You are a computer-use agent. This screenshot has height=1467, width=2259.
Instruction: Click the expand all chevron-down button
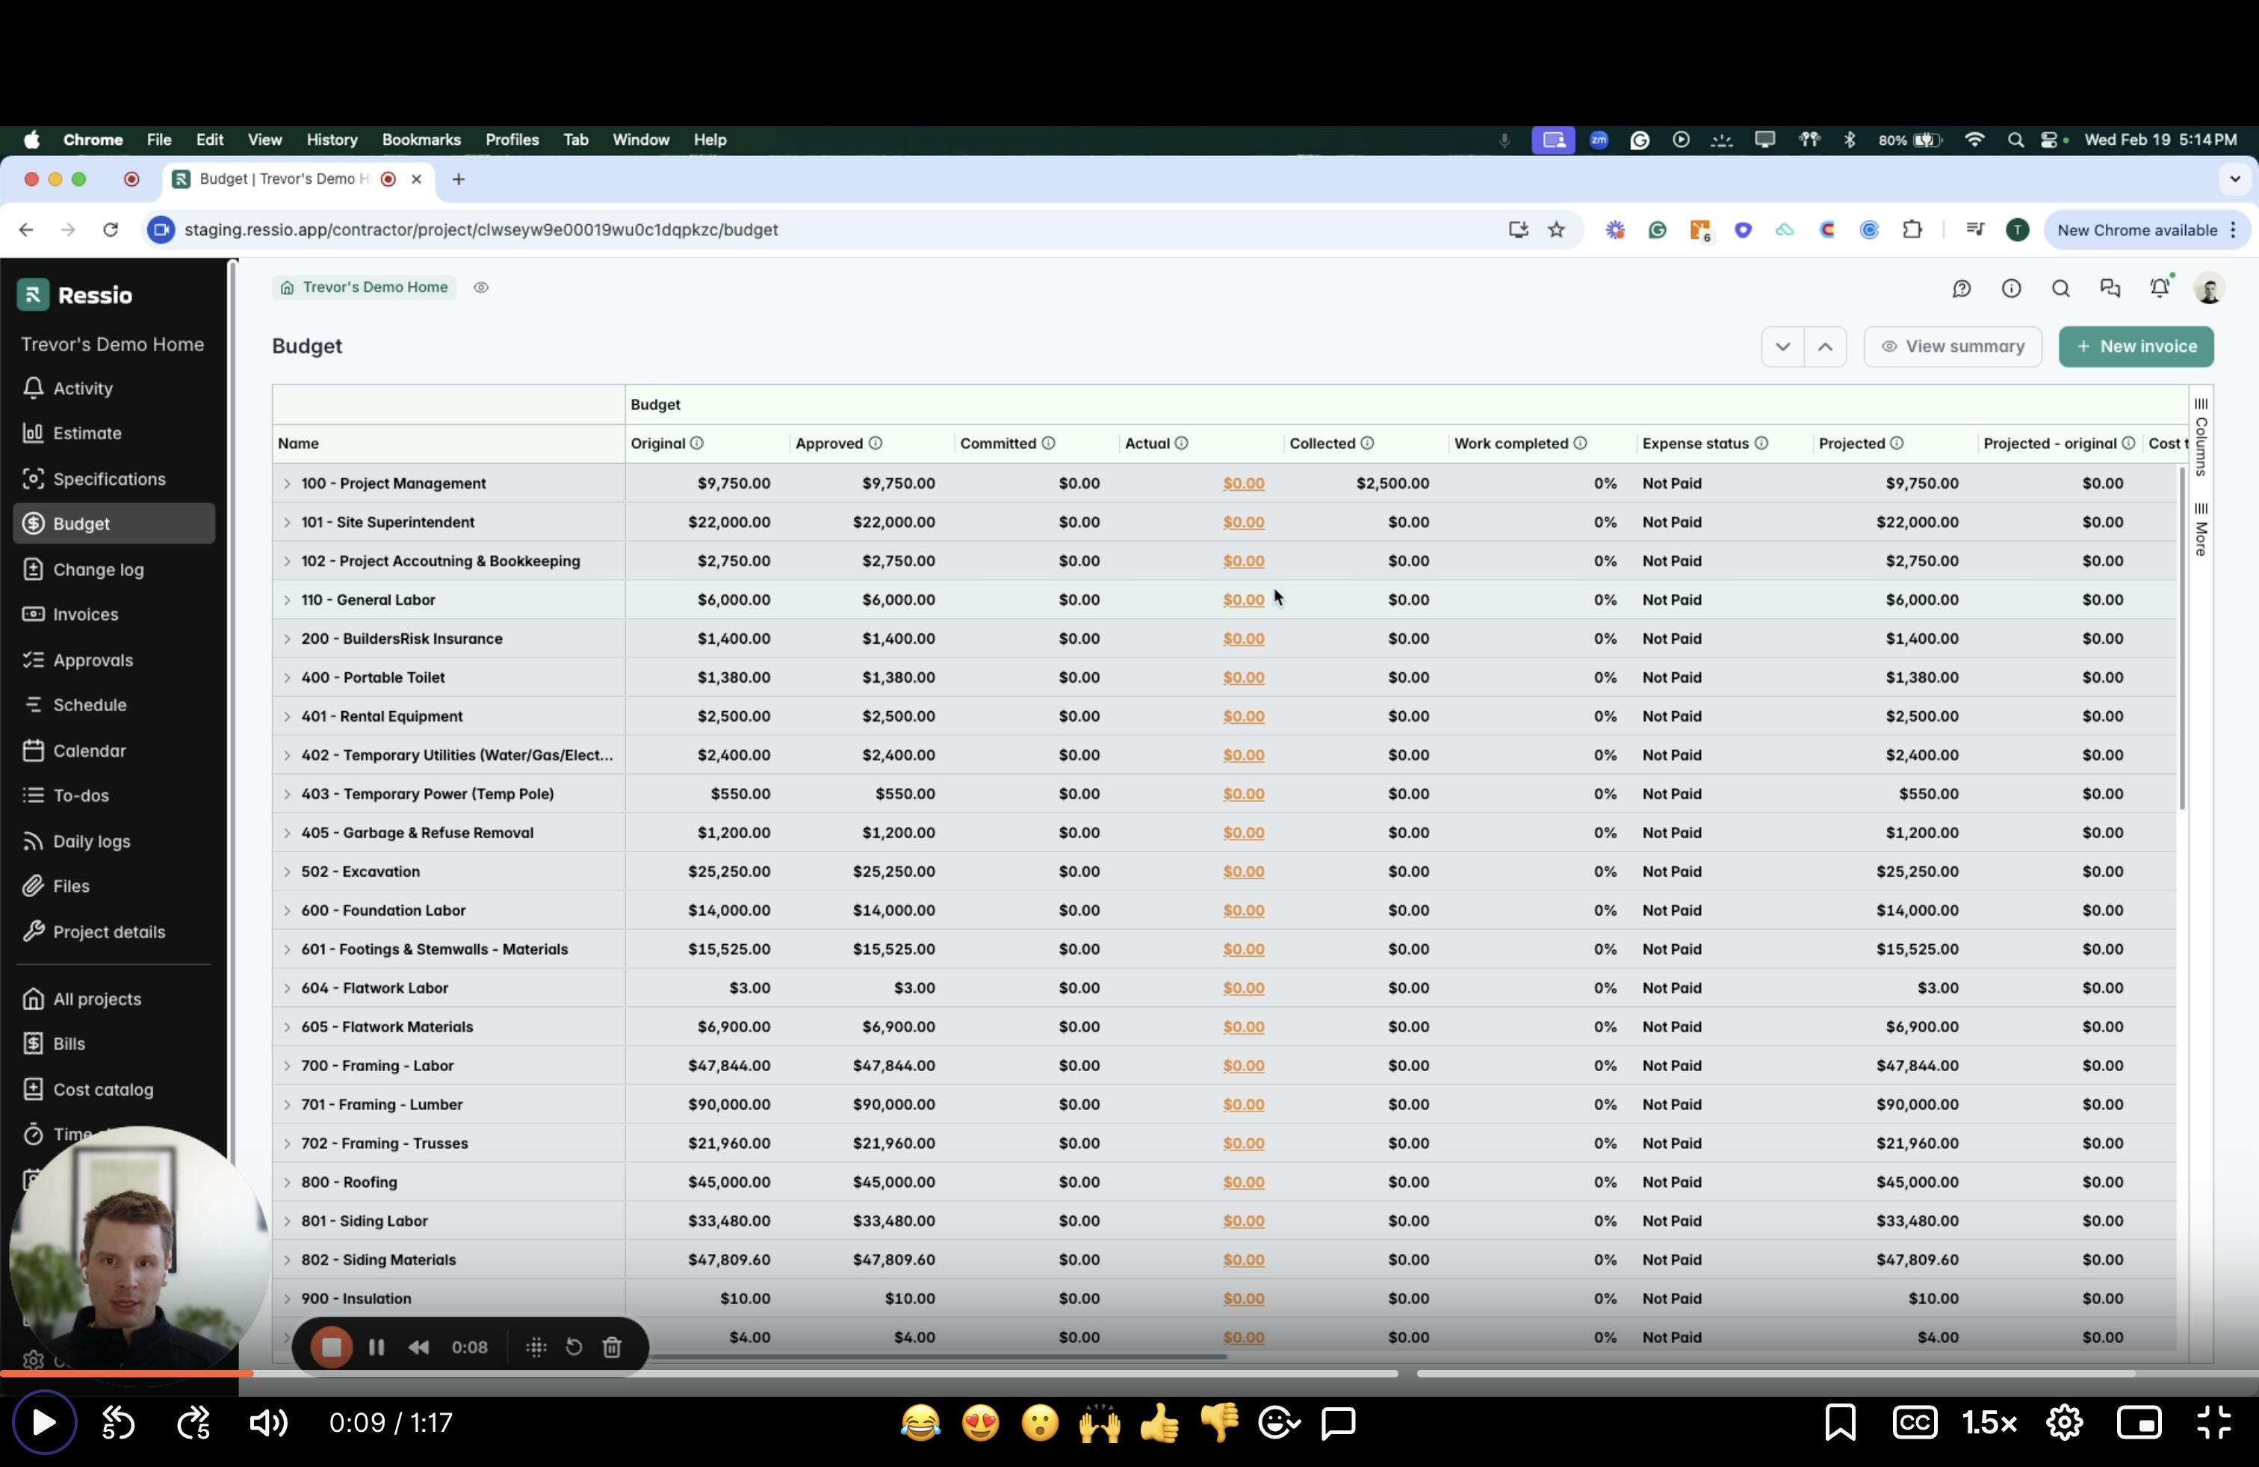(x=1782, y=347)
